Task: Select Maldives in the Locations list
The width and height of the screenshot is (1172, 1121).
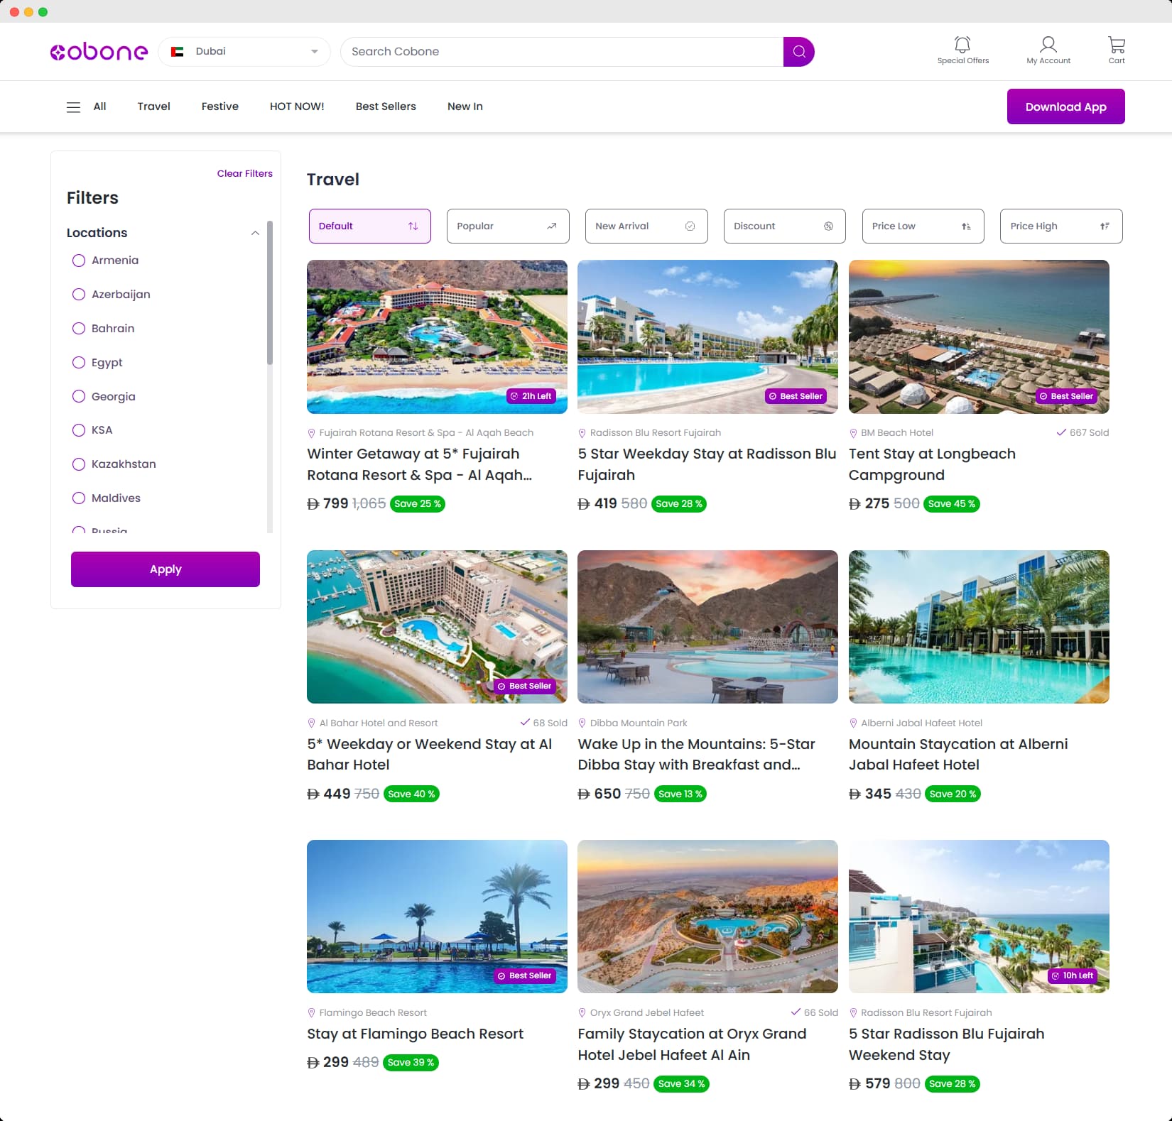Action: point(79,498)
